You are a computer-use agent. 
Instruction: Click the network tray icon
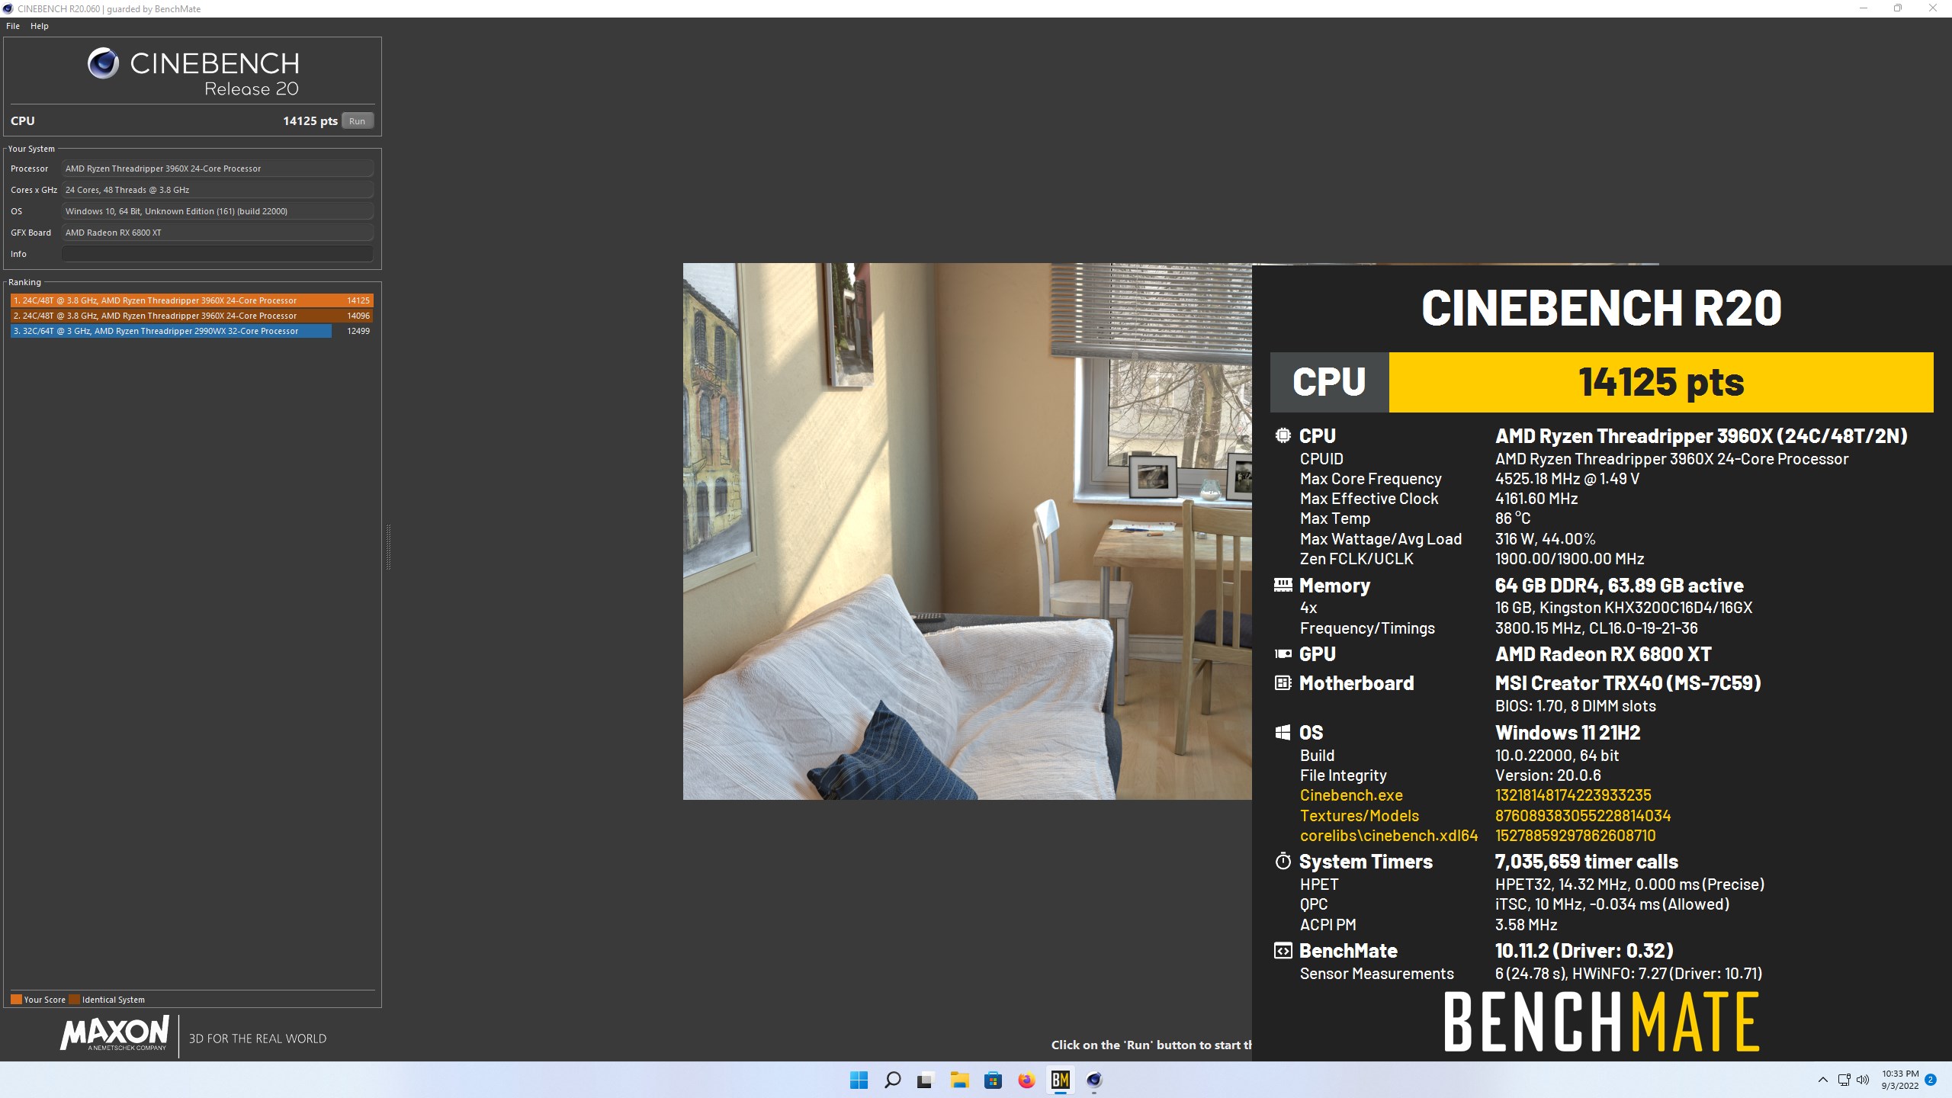click(1844, 1080)
